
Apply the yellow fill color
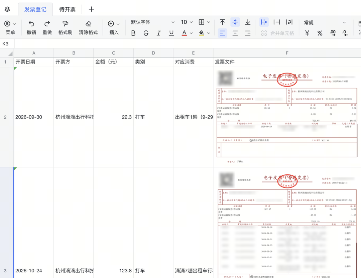click(202, 33)
